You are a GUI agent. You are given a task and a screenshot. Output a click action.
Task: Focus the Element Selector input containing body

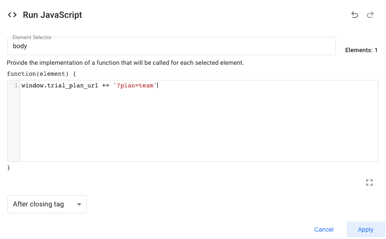pyautogui.click(x=171, y=46)
